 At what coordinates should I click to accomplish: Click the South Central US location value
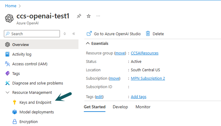(x=145, y=70)
